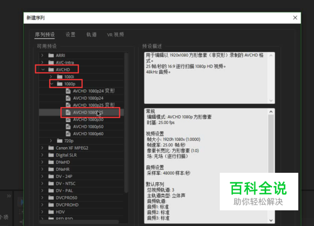Click the selected AVCHD 1080p25 preset icon

tap(68, 112)
